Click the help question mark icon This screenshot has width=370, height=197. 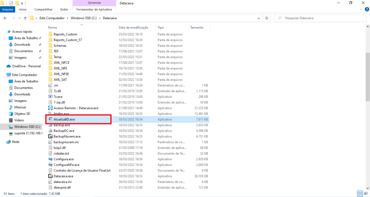pyautogui.click(x=366, y=10)
